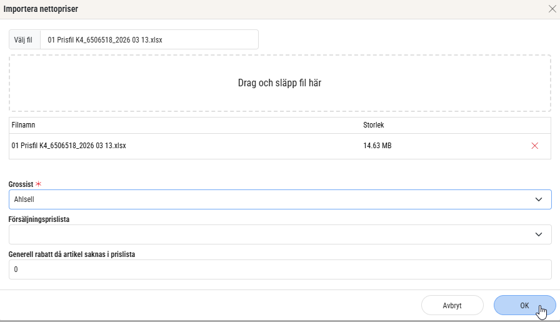Click the Försäljningsprislista field label
Screen dimensions: 560x322
pyautogui.click(x=47, y=219)
